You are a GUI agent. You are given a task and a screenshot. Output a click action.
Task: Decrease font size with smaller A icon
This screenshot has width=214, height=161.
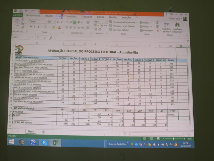(x=62, y=22)
